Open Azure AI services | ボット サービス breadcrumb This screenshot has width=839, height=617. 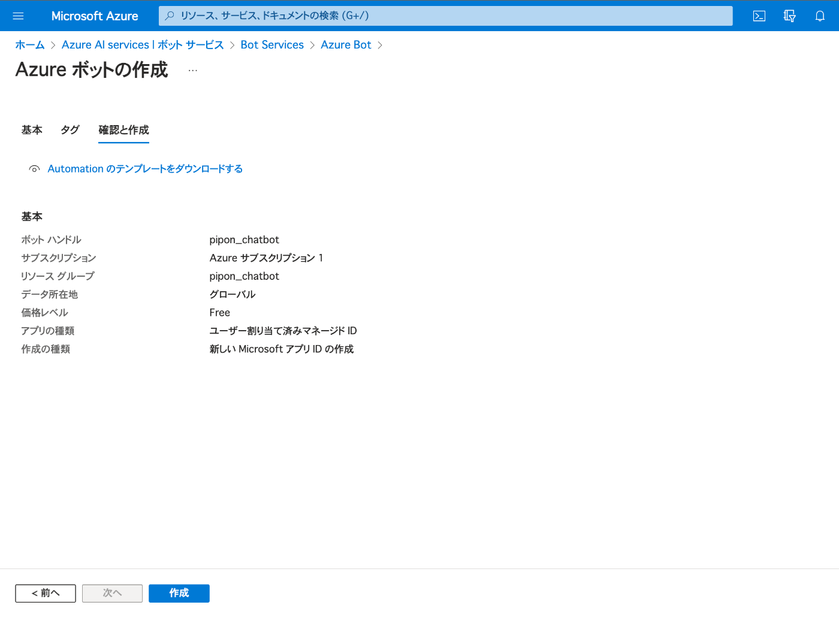[x=143, y=45]
